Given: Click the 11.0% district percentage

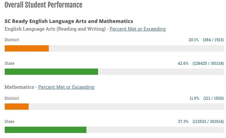Looking at the screenshot, I should tap(194, 98).
